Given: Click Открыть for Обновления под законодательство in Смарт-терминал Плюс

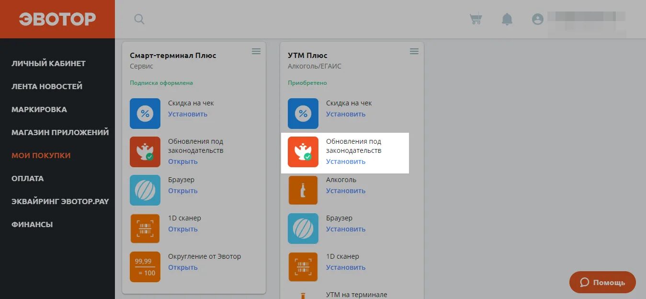Looking at the screenshot, I should (183, 161).
